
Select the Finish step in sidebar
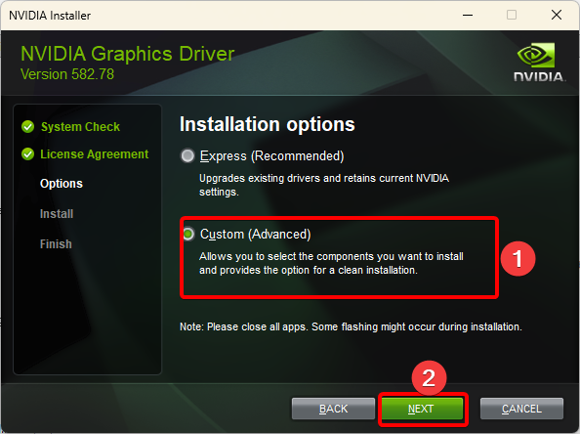(x=56, y=244)
